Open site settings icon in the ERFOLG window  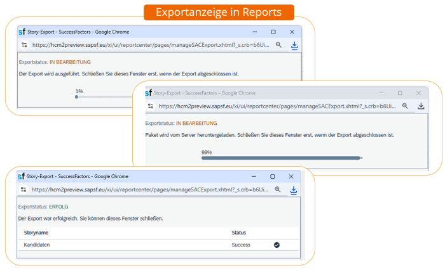(x=24, y=190)
